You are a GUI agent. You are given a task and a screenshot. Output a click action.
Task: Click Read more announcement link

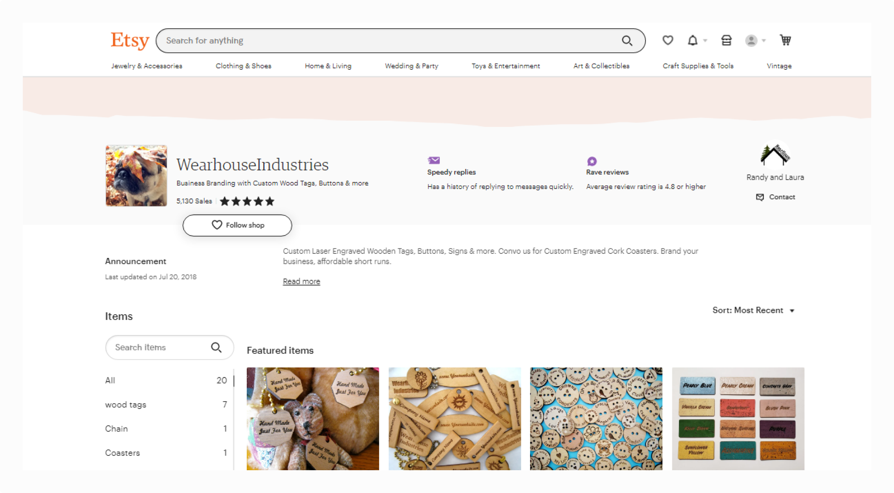pyautogui.click(x=302, y=281)
